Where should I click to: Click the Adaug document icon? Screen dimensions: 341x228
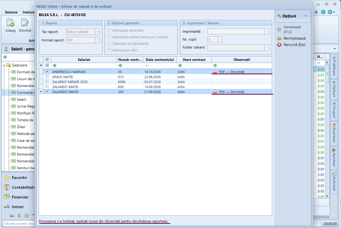click(11, 23)
